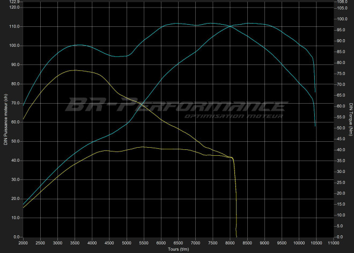Click the cyan torque curve's first peak near 3500 rpm
The width and height of the screenshot is (354, 253).
pos(79,45)
